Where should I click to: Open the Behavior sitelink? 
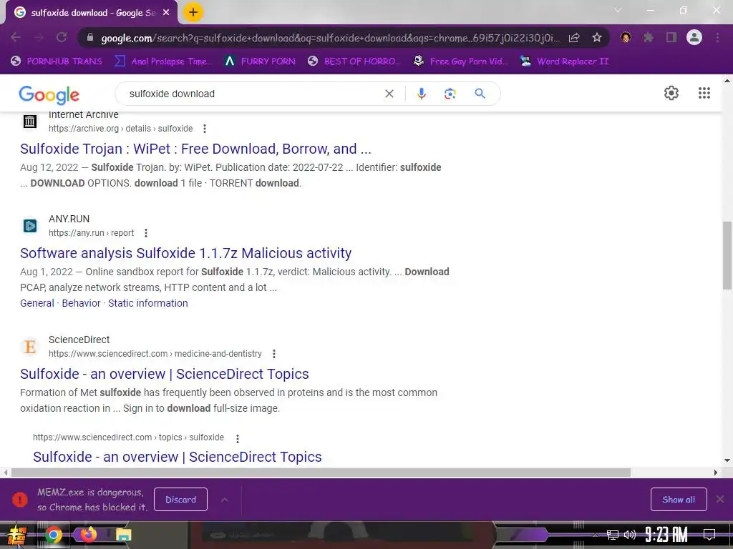click(82, 303)
